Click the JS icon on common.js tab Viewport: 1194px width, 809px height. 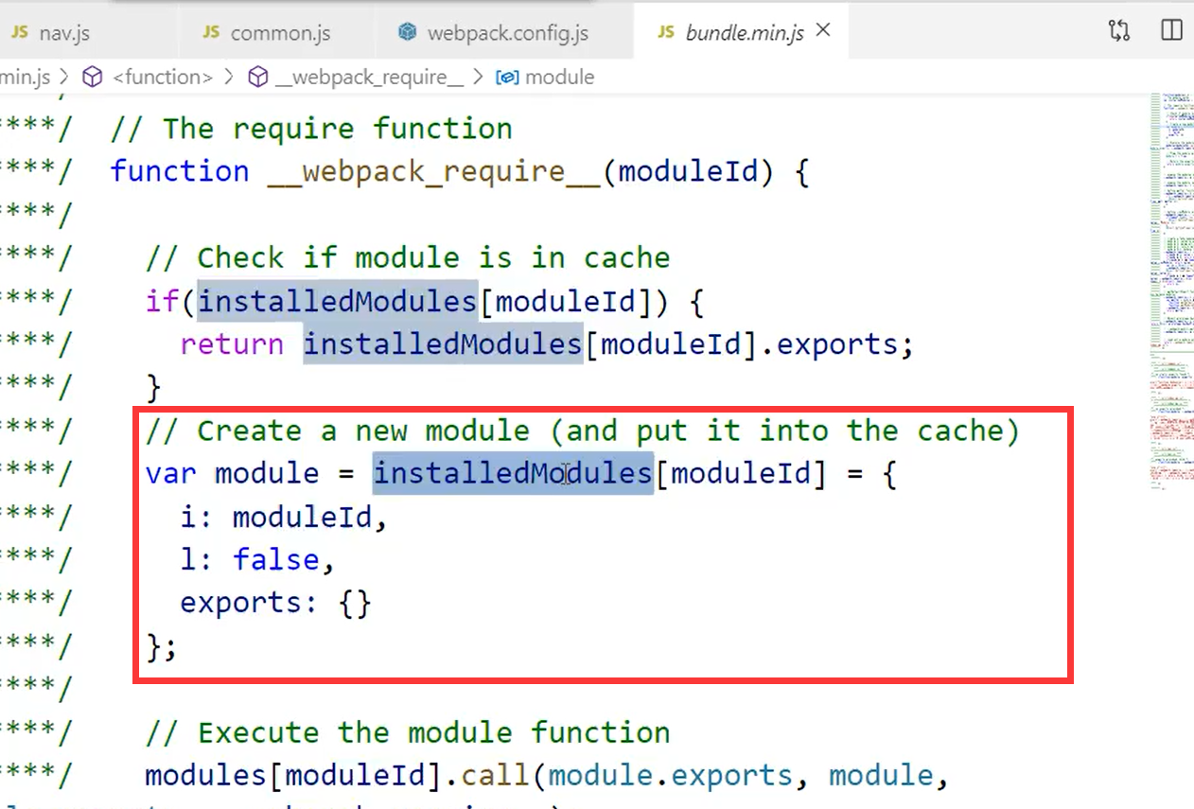click(x=211, y=32)
